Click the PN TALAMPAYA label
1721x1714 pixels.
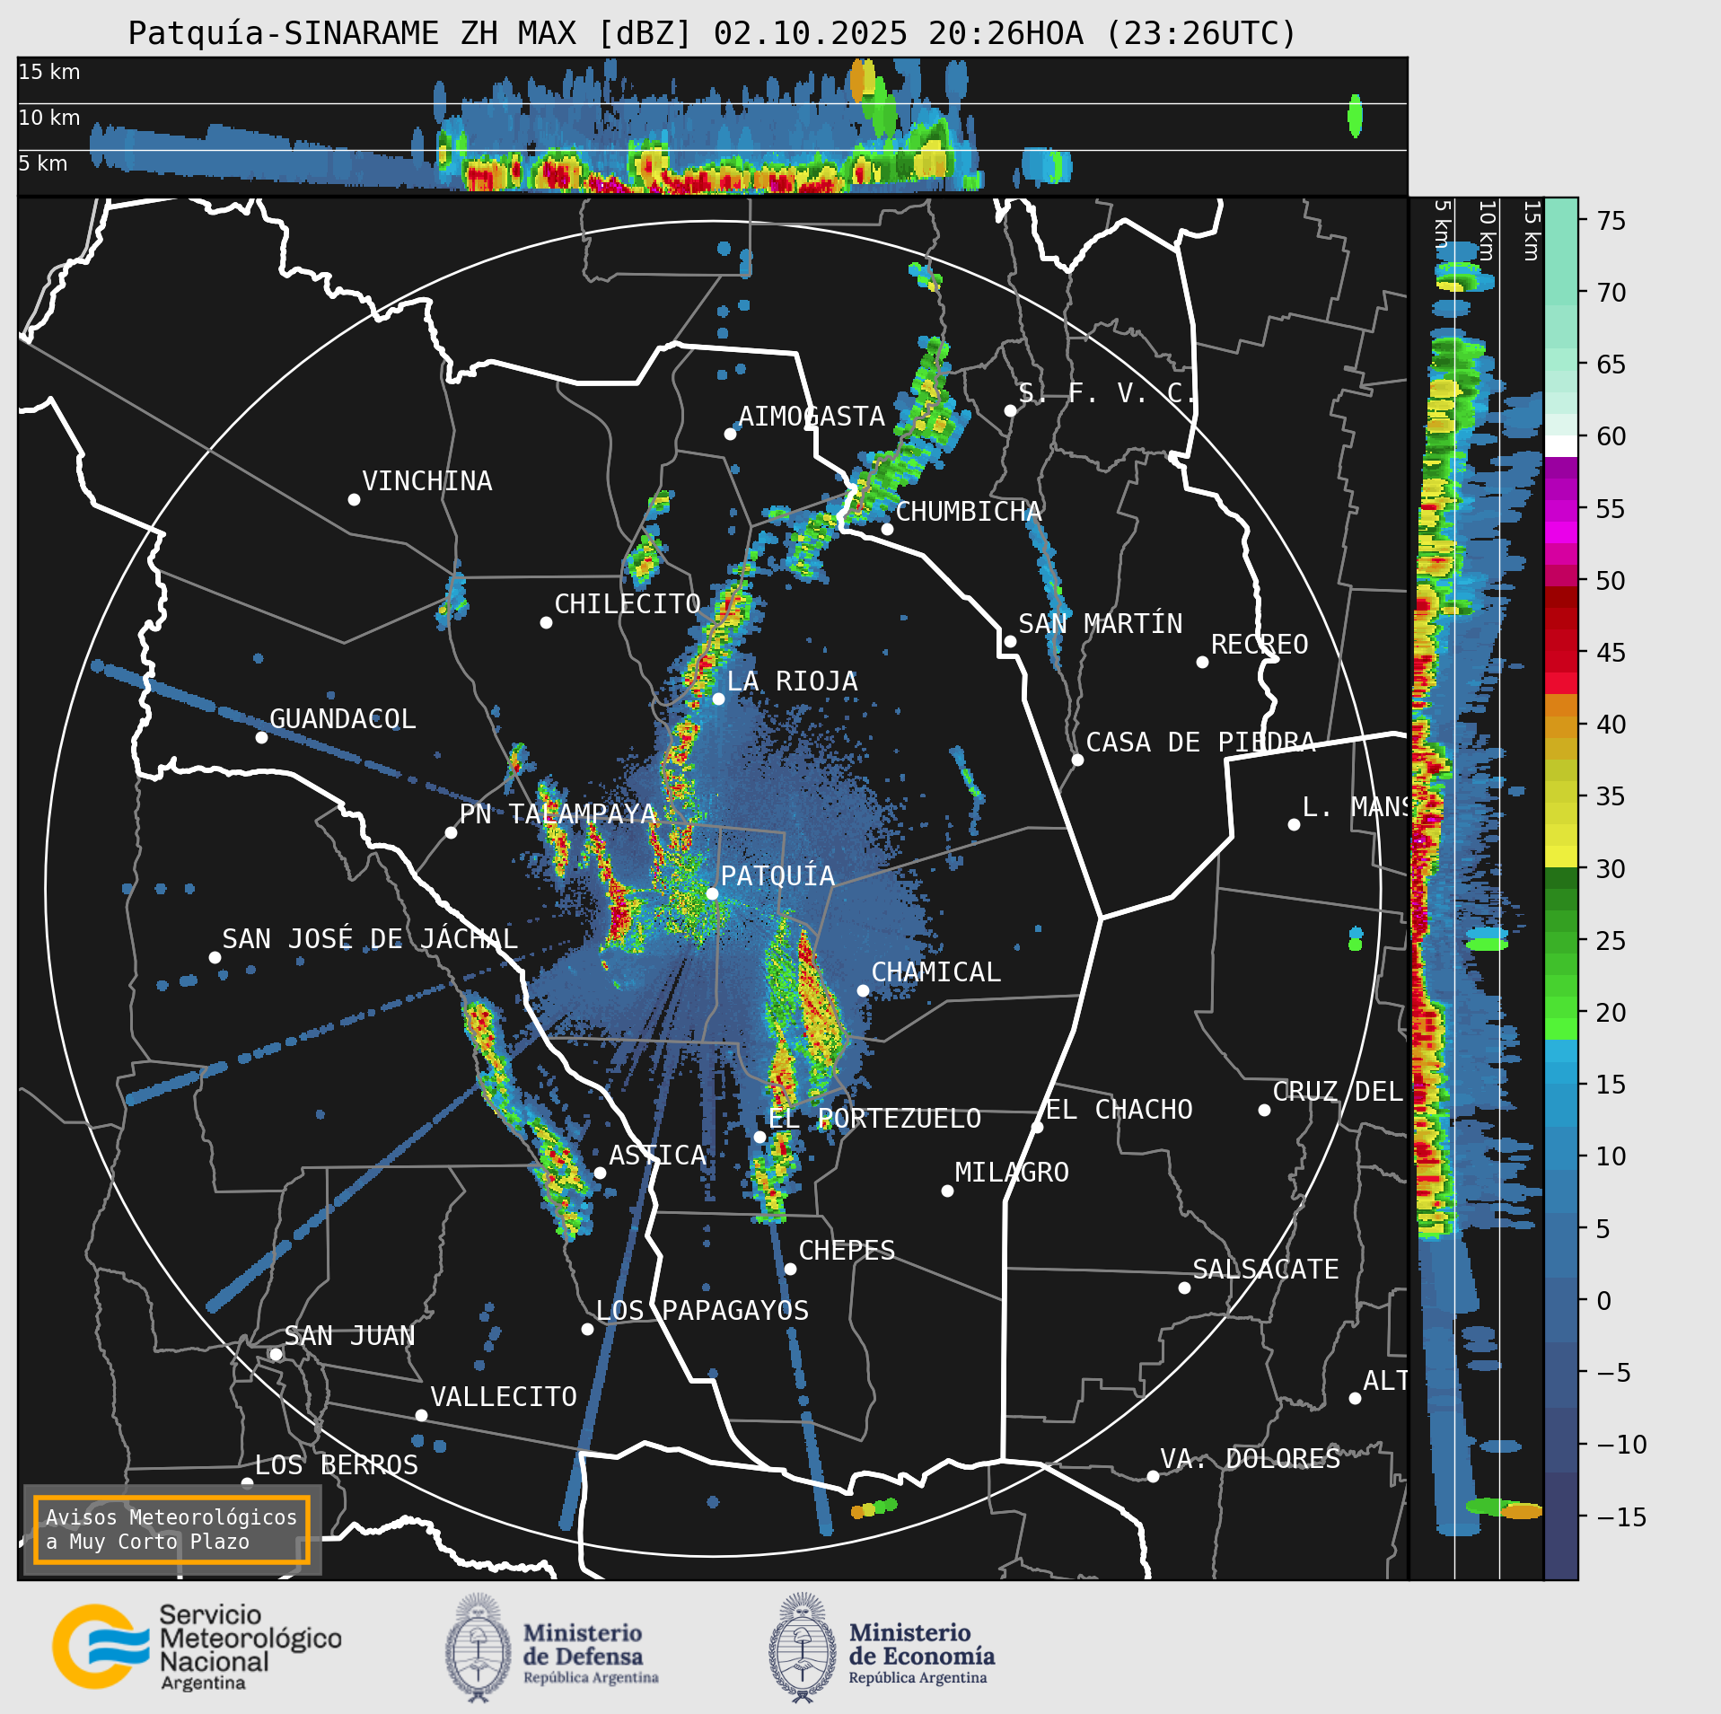click(558, 813)
